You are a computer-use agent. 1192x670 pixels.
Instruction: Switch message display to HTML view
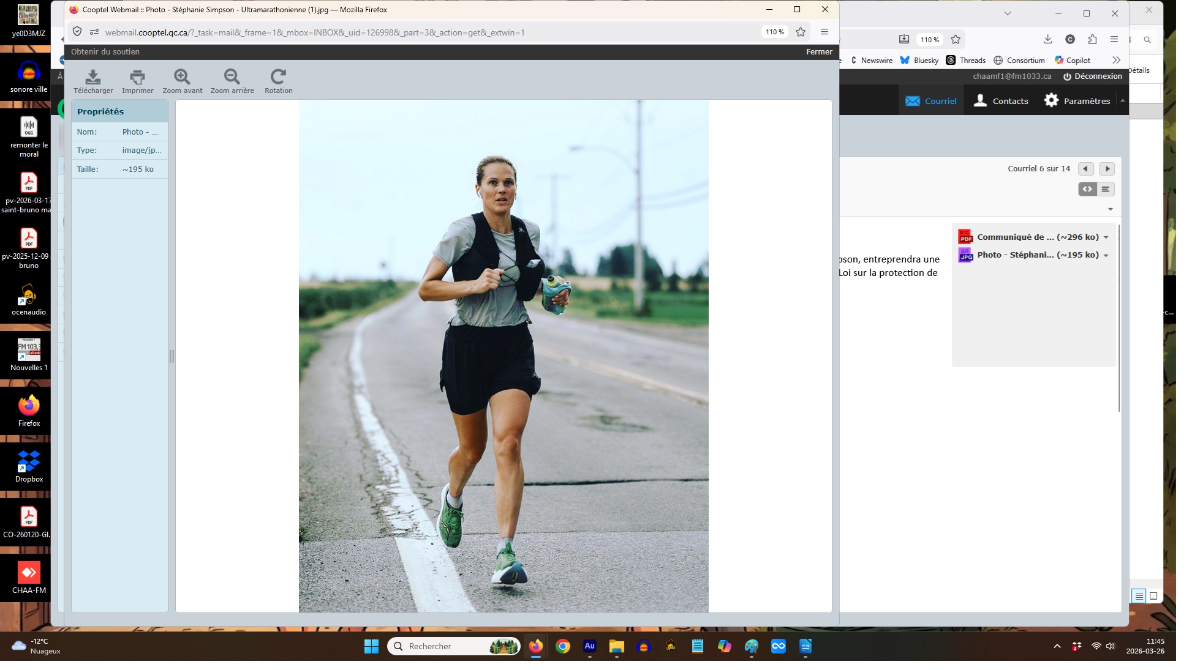point(1087,189)
